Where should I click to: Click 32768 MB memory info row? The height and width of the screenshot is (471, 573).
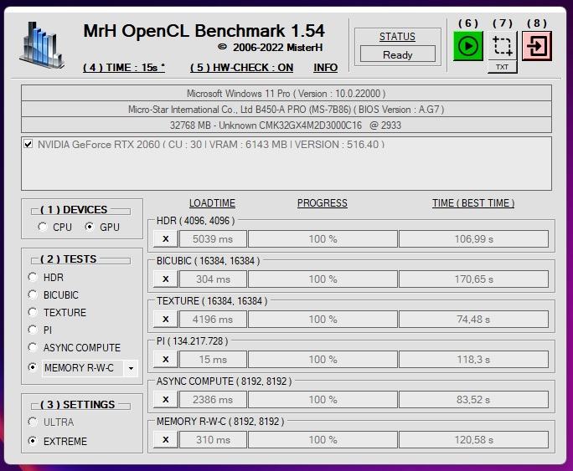pos(286,125)
